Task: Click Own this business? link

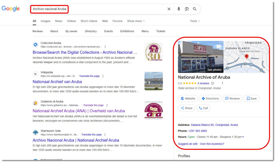Action: [x=212, y=144]
